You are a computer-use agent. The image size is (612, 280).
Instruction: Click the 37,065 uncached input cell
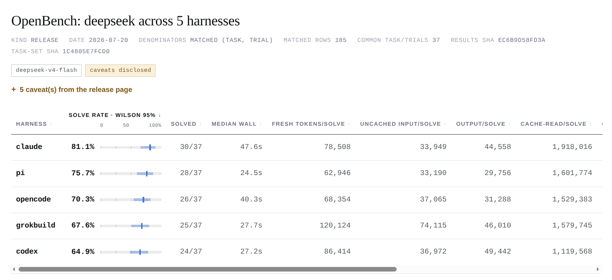(x=433, y=199)
